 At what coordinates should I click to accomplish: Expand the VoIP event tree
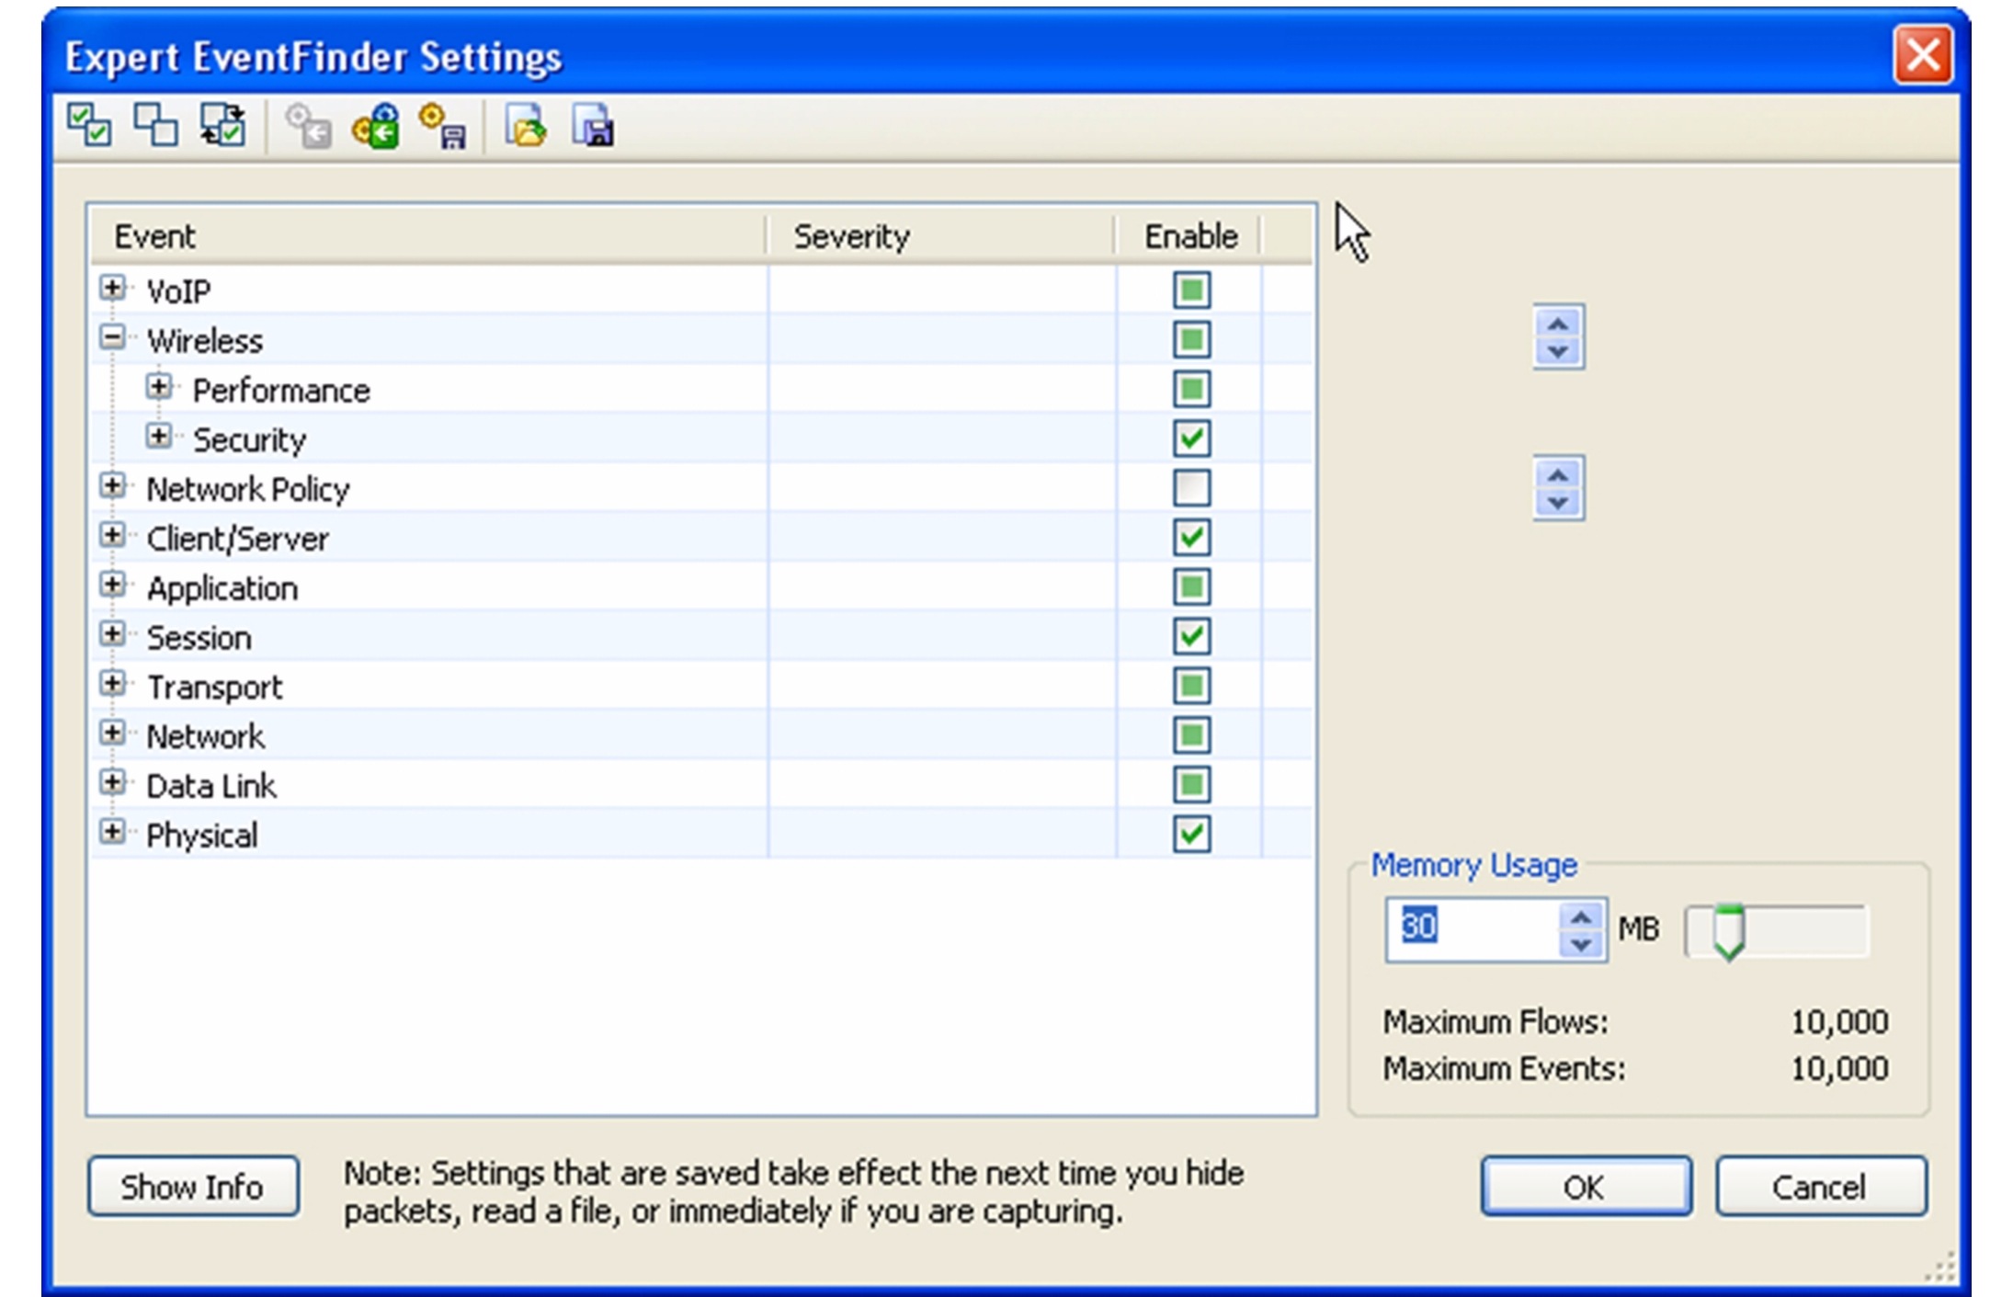tap(112, 289)
